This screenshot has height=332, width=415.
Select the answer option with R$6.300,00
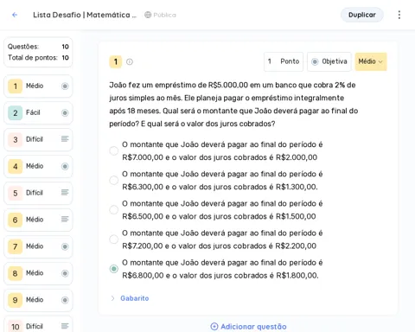click(x=114, y=181)
